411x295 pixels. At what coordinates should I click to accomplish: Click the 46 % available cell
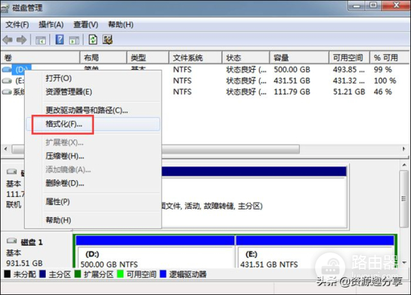383,92
